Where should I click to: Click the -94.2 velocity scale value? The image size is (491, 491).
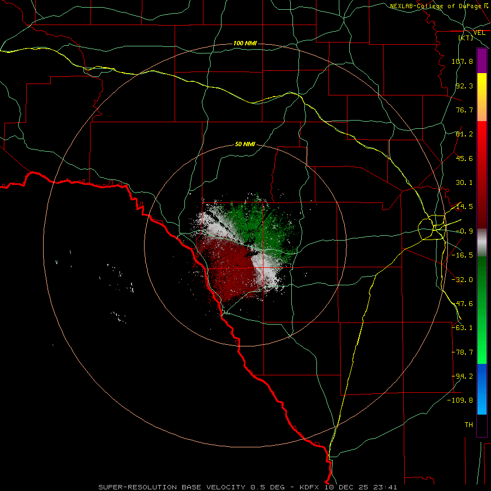tap(462, 376)
